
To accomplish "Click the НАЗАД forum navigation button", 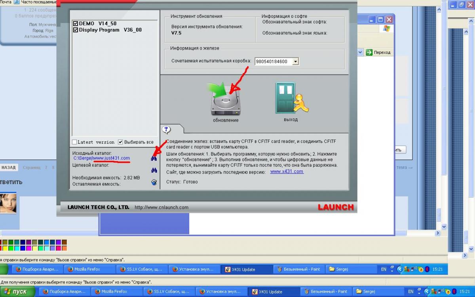I will [x=9, y=168].
